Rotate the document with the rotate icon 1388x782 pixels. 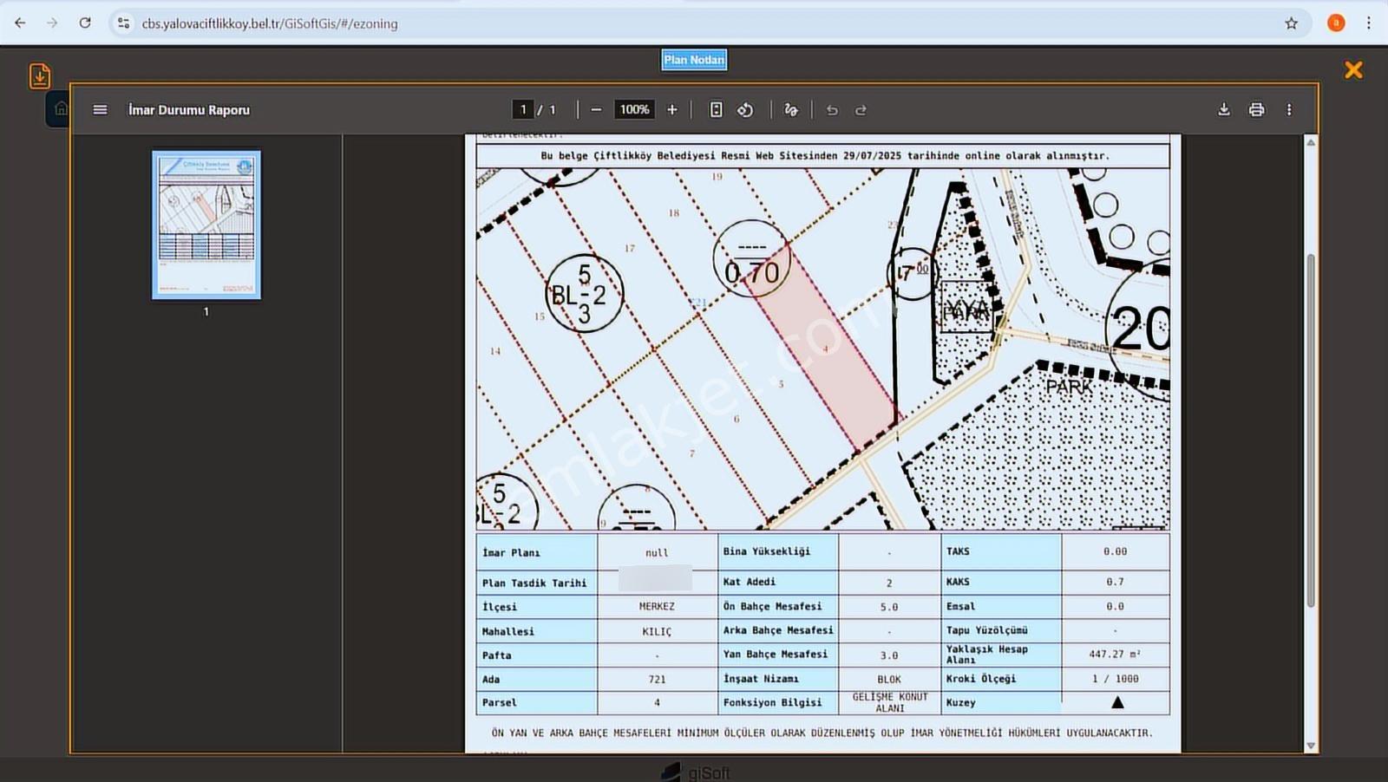[x=745, y=110]
